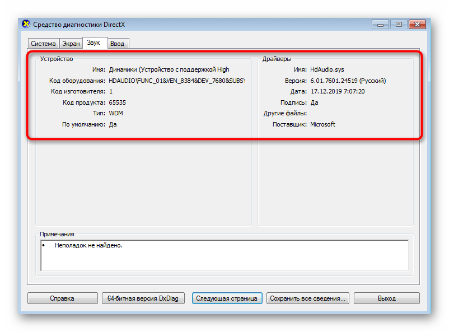Minimize the DirectX diagnostic window
Image resolution: width=449 pixels, height=332 pixels.
(380, 25)
